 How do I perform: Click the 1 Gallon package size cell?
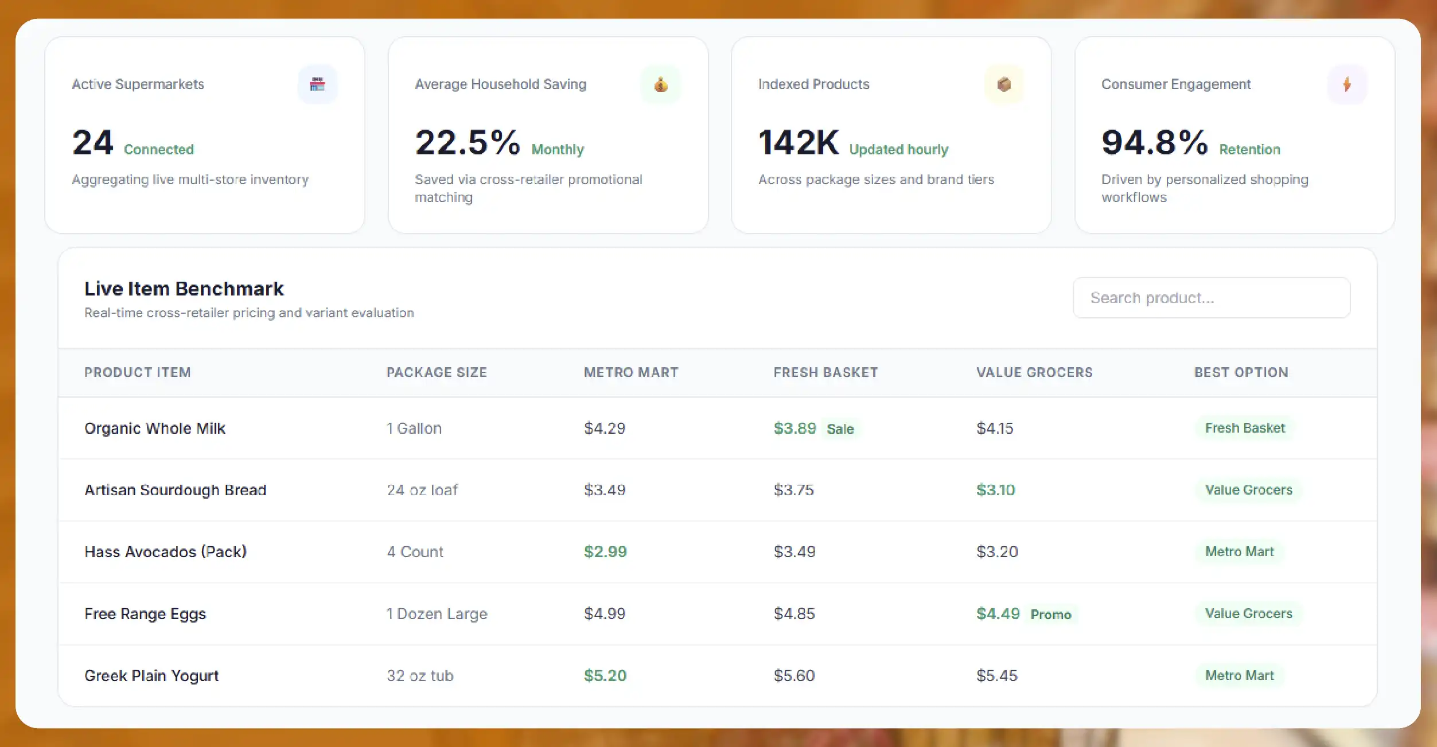[414, 428]
